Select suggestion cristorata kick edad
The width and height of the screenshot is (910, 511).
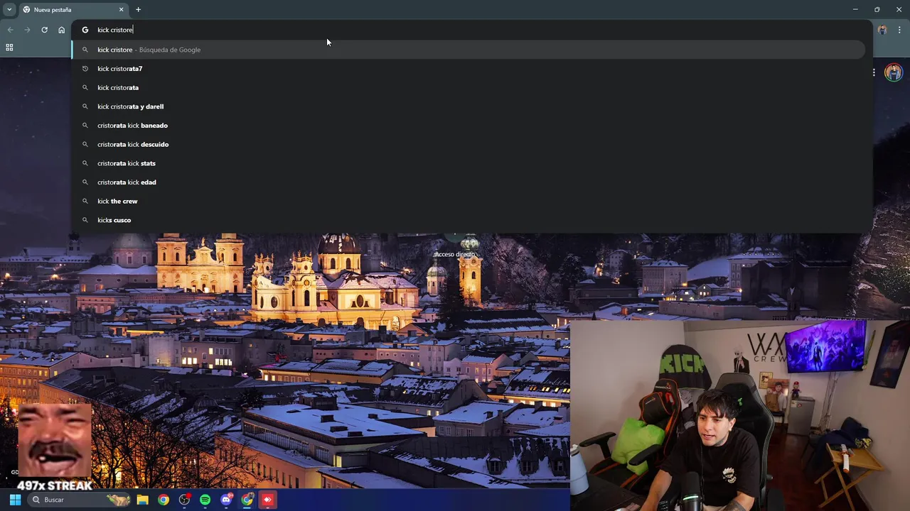tap(469, 182)
